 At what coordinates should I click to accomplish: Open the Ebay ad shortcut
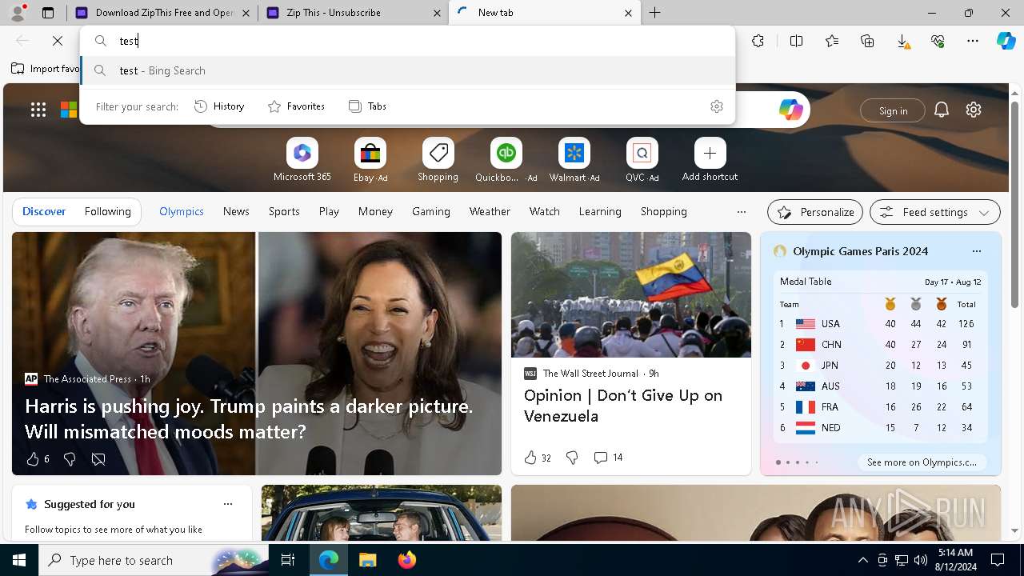point(370,160)
